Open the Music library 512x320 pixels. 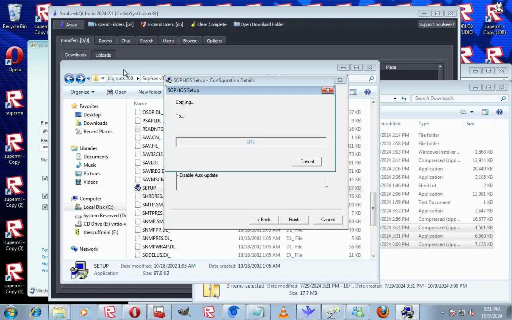click(90, 165)
